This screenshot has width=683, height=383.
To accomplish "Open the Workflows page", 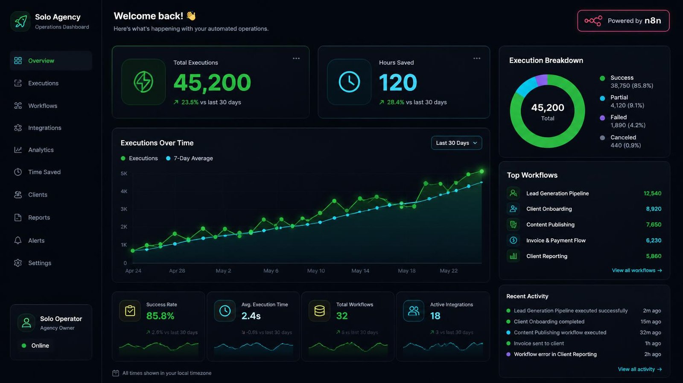I will coord(51,106).
